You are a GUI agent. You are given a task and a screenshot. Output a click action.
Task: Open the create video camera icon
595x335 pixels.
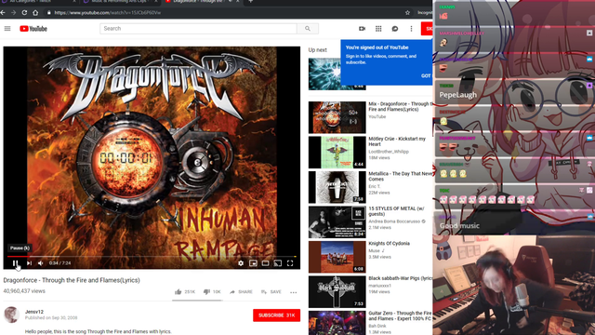(362, 29)
